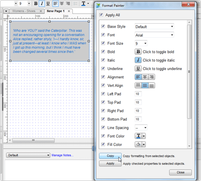Set Alignment to left in Format Painter

[138, 77]
